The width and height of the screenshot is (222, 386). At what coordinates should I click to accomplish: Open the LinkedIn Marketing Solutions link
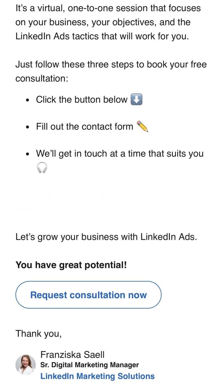[x=98, y=376]
